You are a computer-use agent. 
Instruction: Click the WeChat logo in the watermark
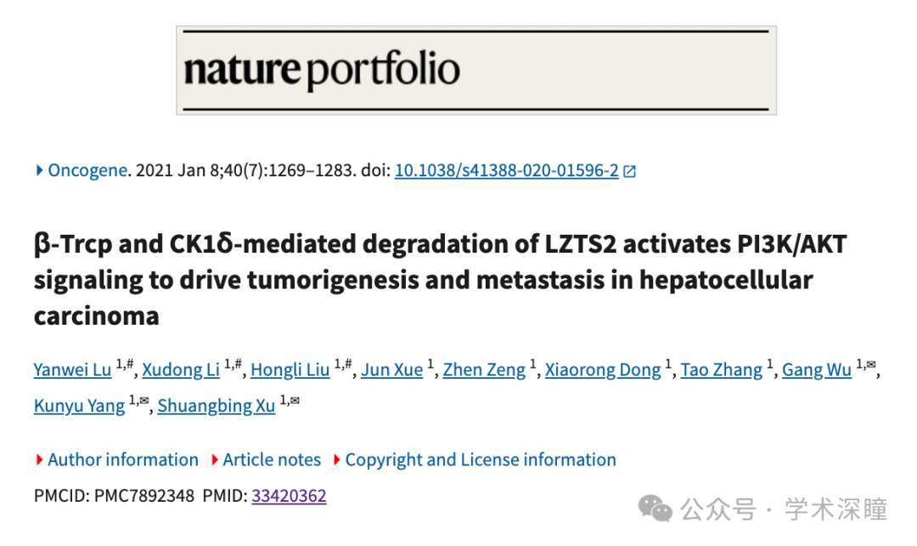655,509
